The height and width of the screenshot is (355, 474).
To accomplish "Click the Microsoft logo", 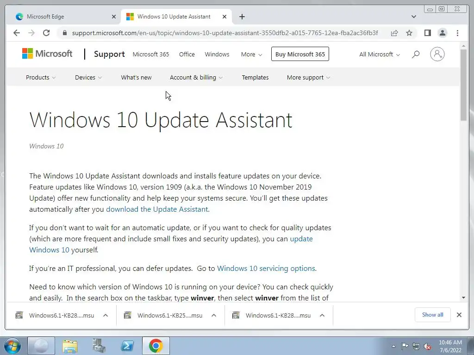I will click(x=47, y=54).
